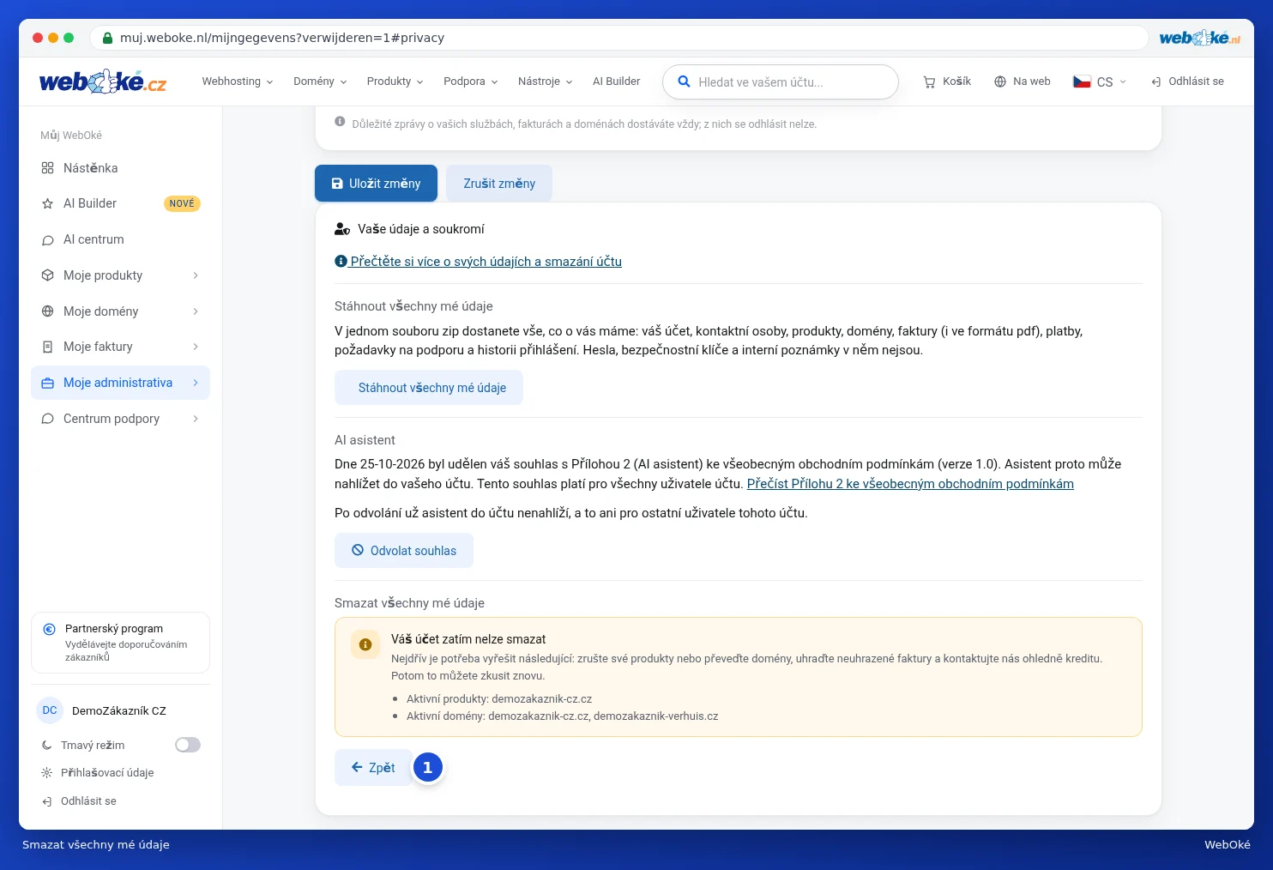
Task: Click the sidebar Odhlásit se logout icon
Action: [47, 801]
